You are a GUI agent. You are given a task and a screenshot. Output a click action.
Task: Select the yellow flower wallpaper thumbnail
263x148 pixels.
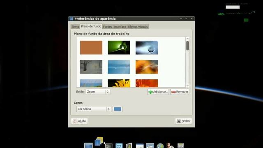(x=119, y=83)
